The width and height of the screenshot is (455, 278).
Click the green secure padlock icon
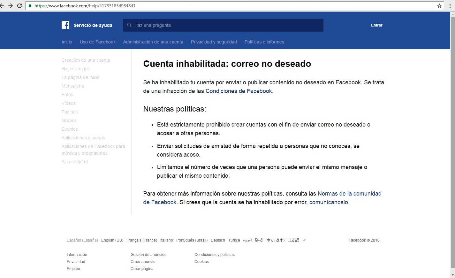30,6
